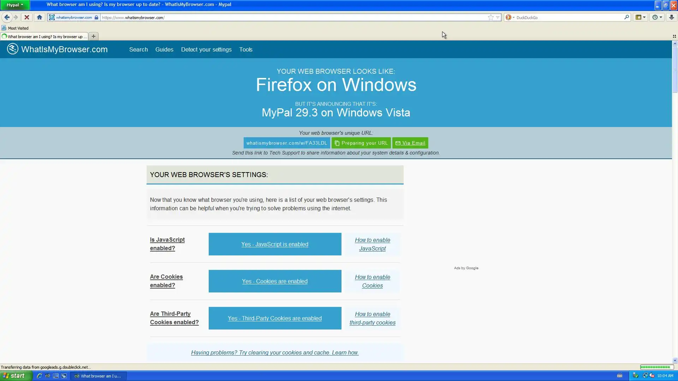
Task: Open the Guides navigation menu item
Action: pyautogui.click(x=164, y=49)
